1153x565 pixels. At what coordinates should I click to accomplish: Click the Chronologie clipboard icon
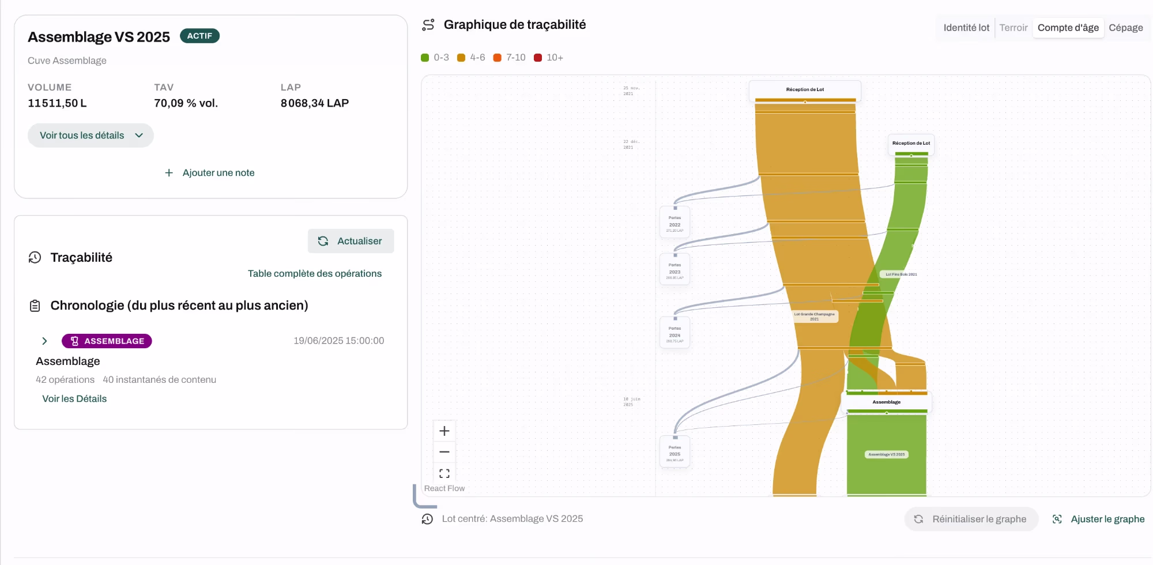35,306
